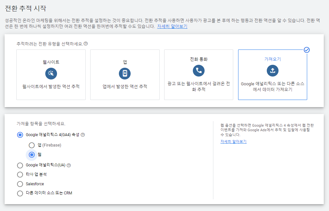Open help icon beside Google 애널리틱스(UA)
Viewport: 329px width, 211px height.
point(69,165)
